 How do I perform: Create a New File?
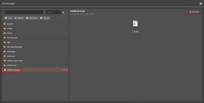(x=45, y=18)
